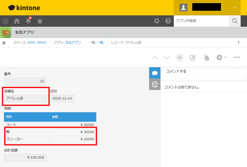
Task: Click the 店舗名 value アパレル店
Action: click(x=25, y=99)
